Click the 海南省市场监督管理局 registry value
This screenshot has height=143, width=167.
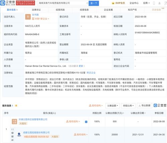click(x=146, y=53)
